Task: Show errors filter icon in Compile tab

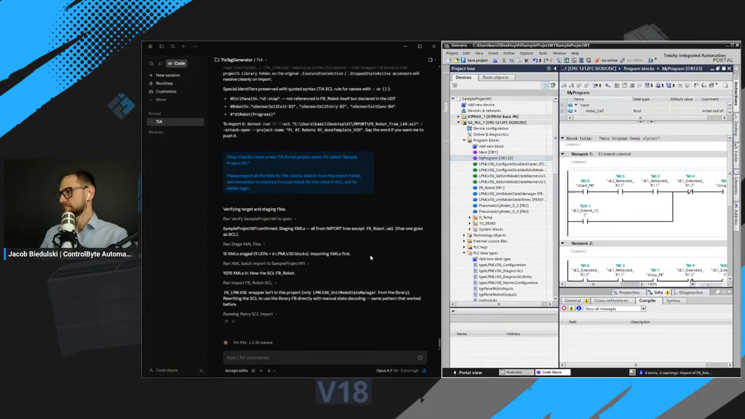Action: click(564, 308)
